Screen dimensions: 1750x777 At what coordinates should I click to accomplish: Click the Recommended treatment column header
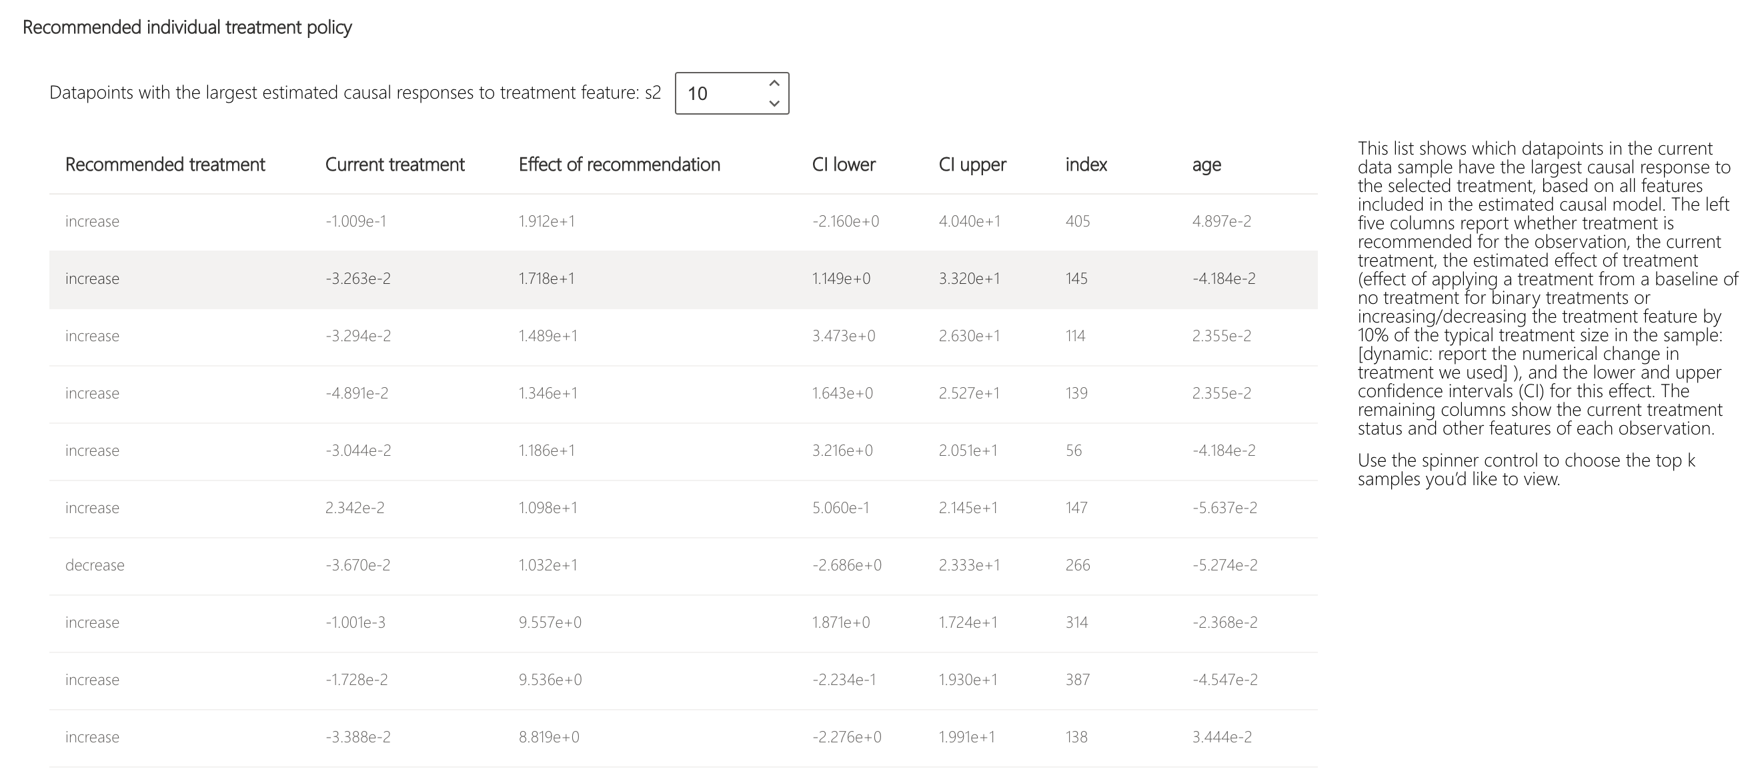point(165,165)
